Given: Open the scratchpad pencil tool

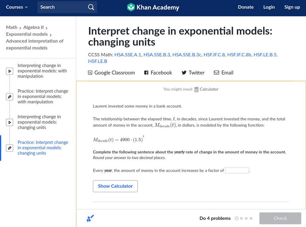Looking at the screenshot, I should [x=90, y=219].
